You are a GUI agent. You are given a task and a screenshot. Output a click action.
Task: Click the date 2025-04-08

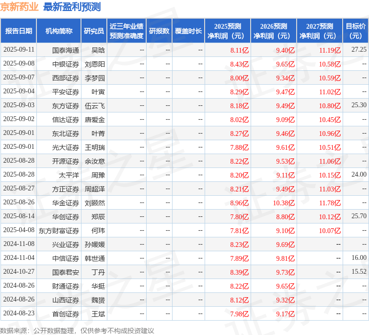[19, 230]
